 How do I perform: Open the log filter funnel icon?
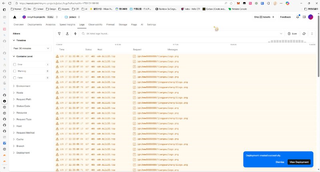60,34
